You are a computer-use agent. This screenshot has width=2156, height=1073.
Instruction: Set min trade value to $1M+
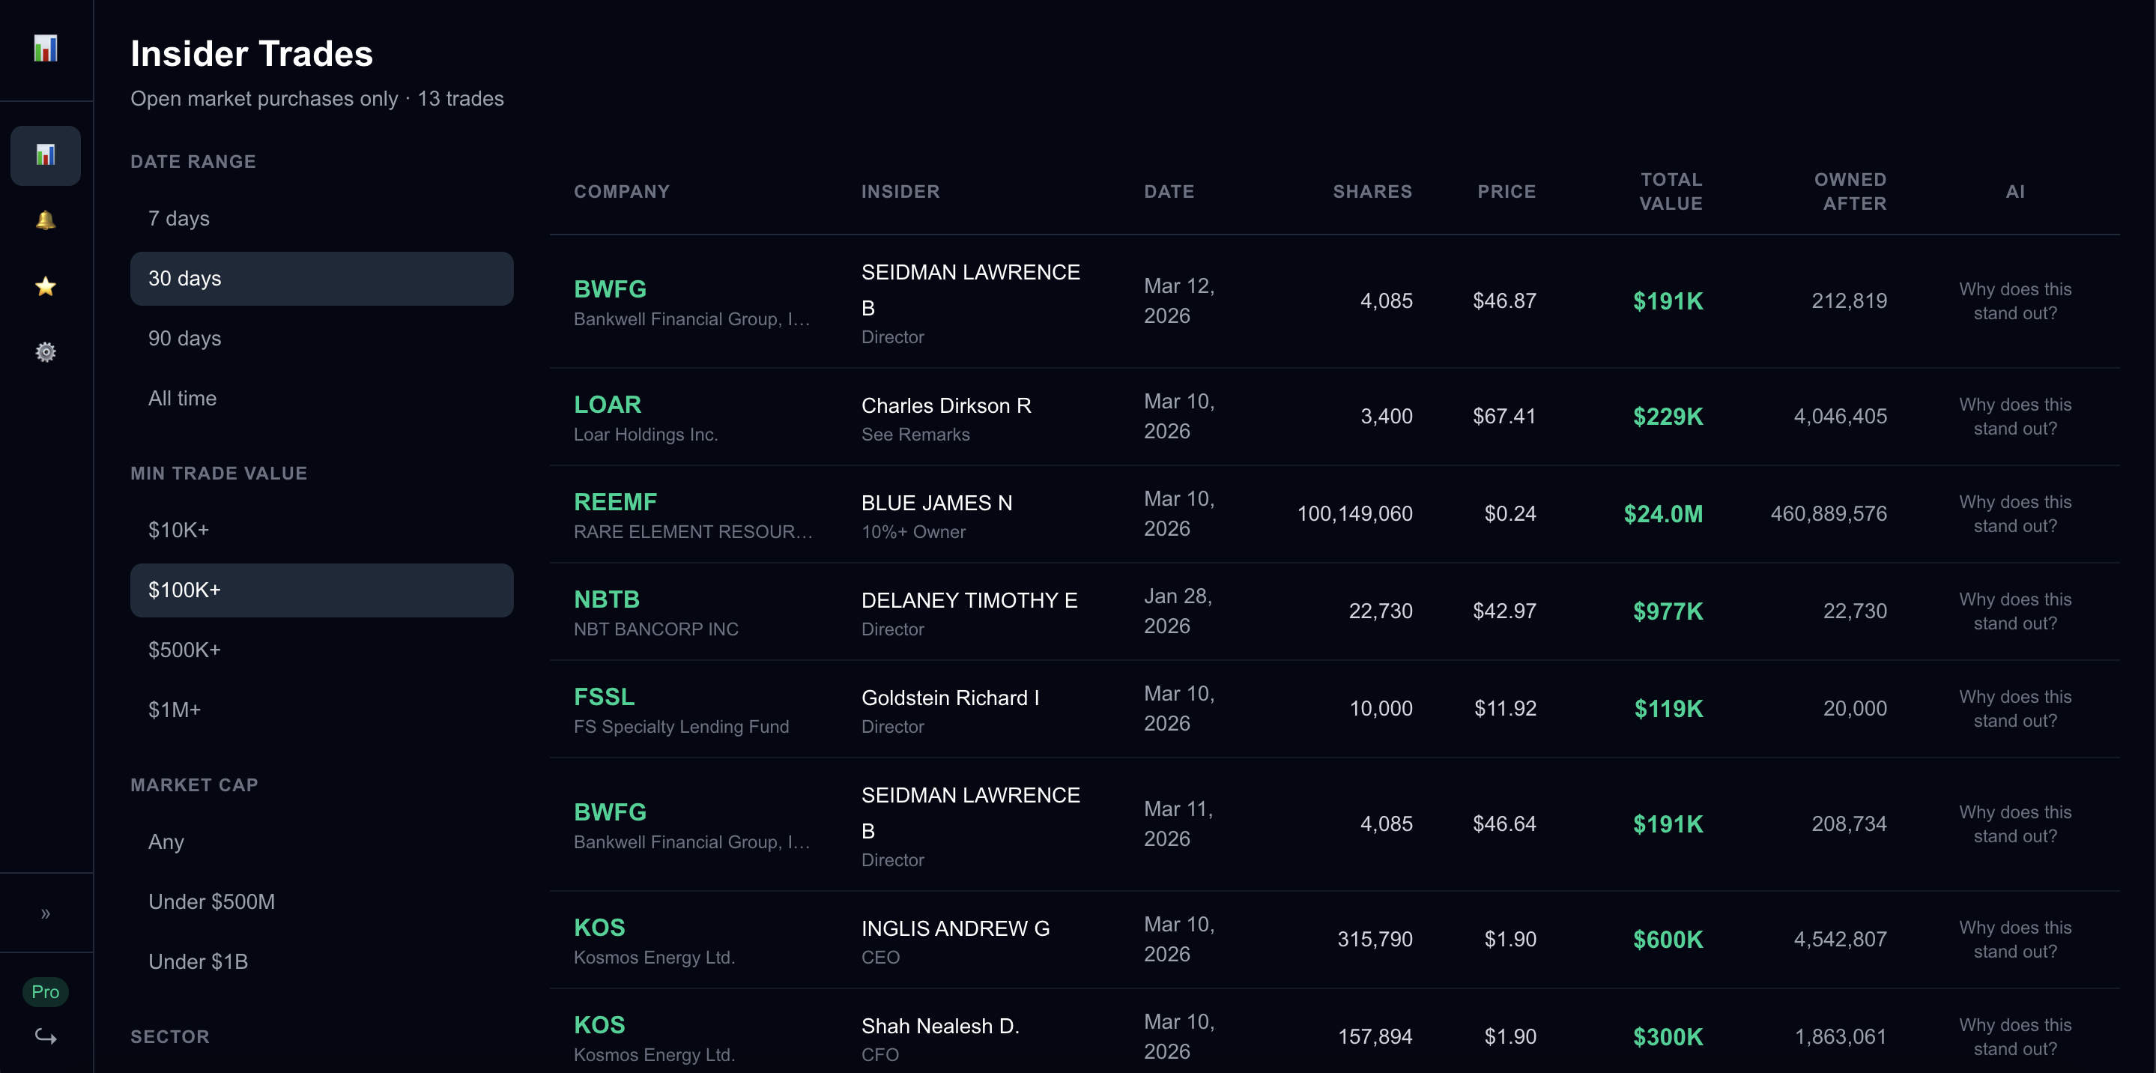point(321,710)
